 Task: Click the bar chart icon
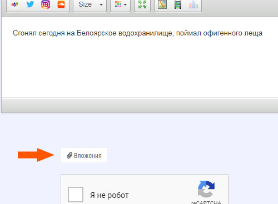[193, 4]
